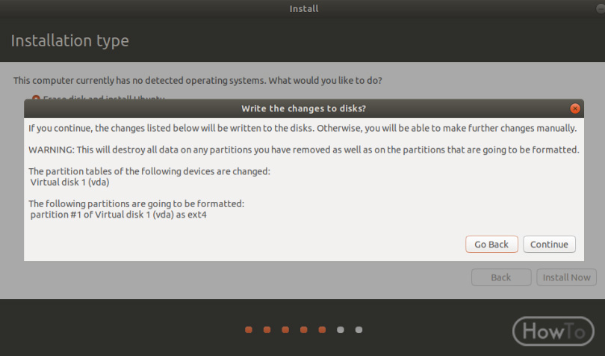Click the first orange progress dot
Screen dimensions: 605x356
pyautogui.click(x=249, y=330)
